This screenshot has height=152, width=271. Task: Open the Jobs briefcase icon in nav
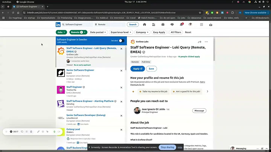(163, 24)
